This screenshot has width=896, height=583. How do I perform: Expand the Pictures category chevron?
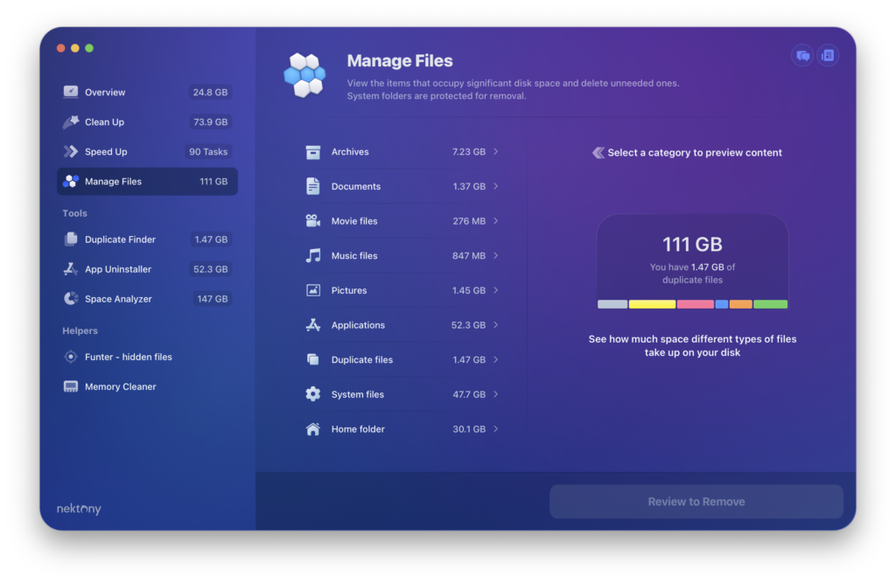[495, 290]
